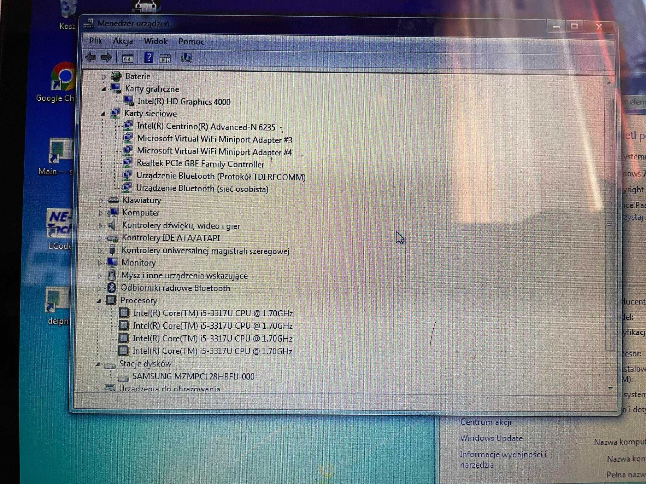The width and height of the screenshot is (646, 484).
Task: Click the Karty graficzne monitor icon
Action: [x=116, y=88]
